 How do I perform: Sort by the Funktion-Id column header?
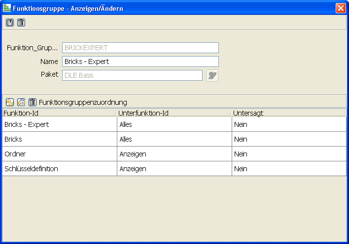pos(59,113)
